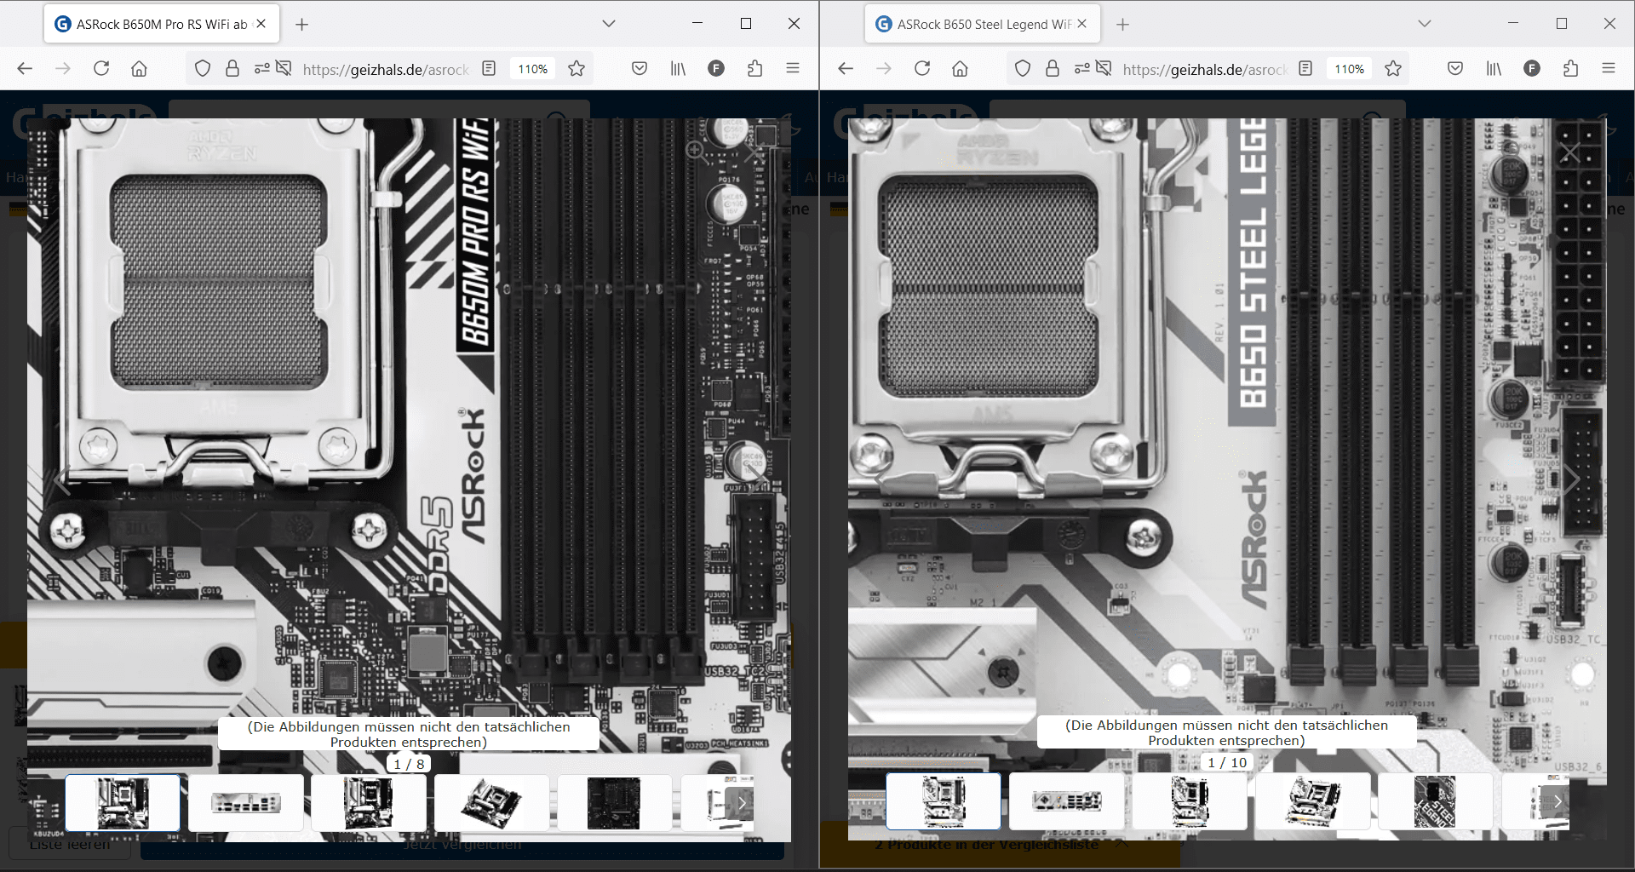Image resolution: width=1635 pixels, height=872 pixels.
Task: Open the home page in the right window
Action: click(x=960, y=69)
